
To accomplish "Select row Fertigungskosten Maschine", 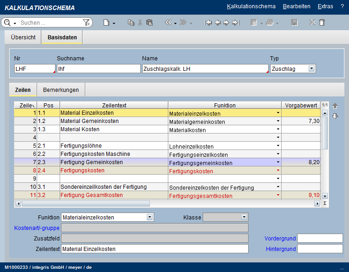I will point(167,154).
